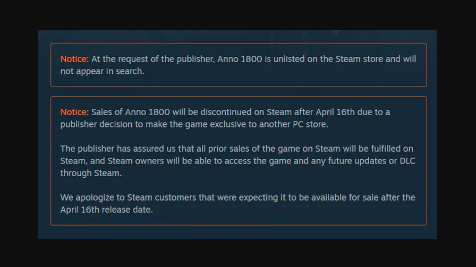Click the orange Notice label in the unlisted notice

coord(74,59)
